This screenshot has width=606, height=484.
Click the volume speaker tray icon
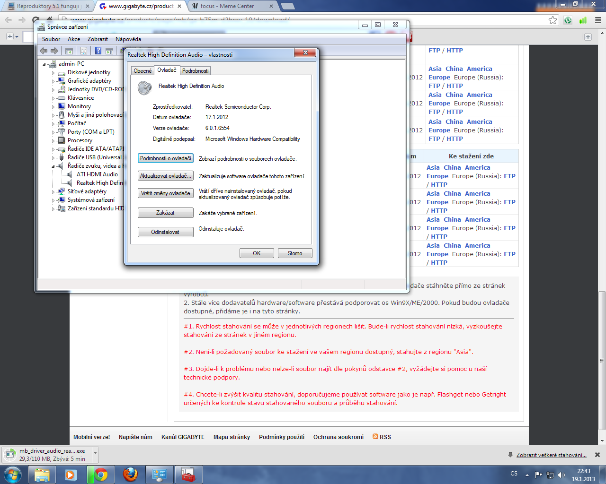coord(561,475)
